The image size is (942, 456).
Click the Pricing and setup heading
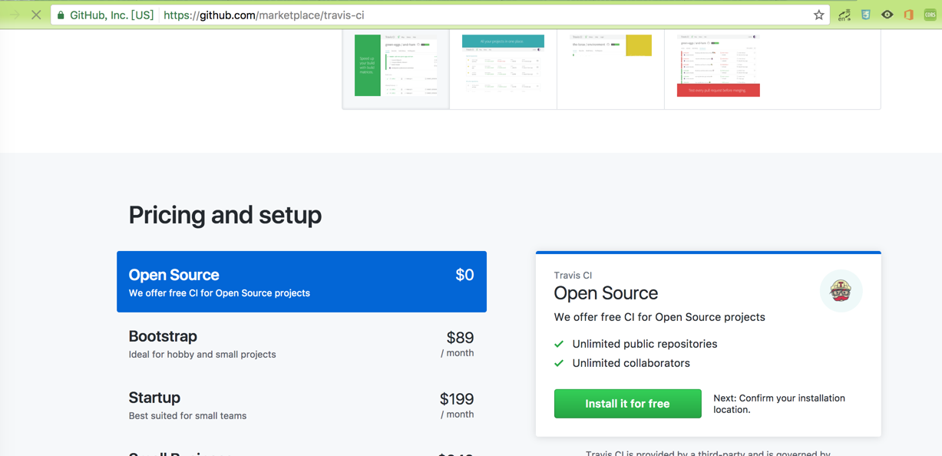[x=225, y=215]
